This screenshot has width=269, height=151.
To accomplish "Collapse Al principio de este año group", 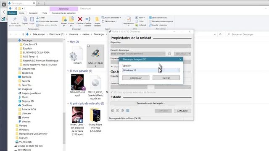I will click(x=68, y=104).
